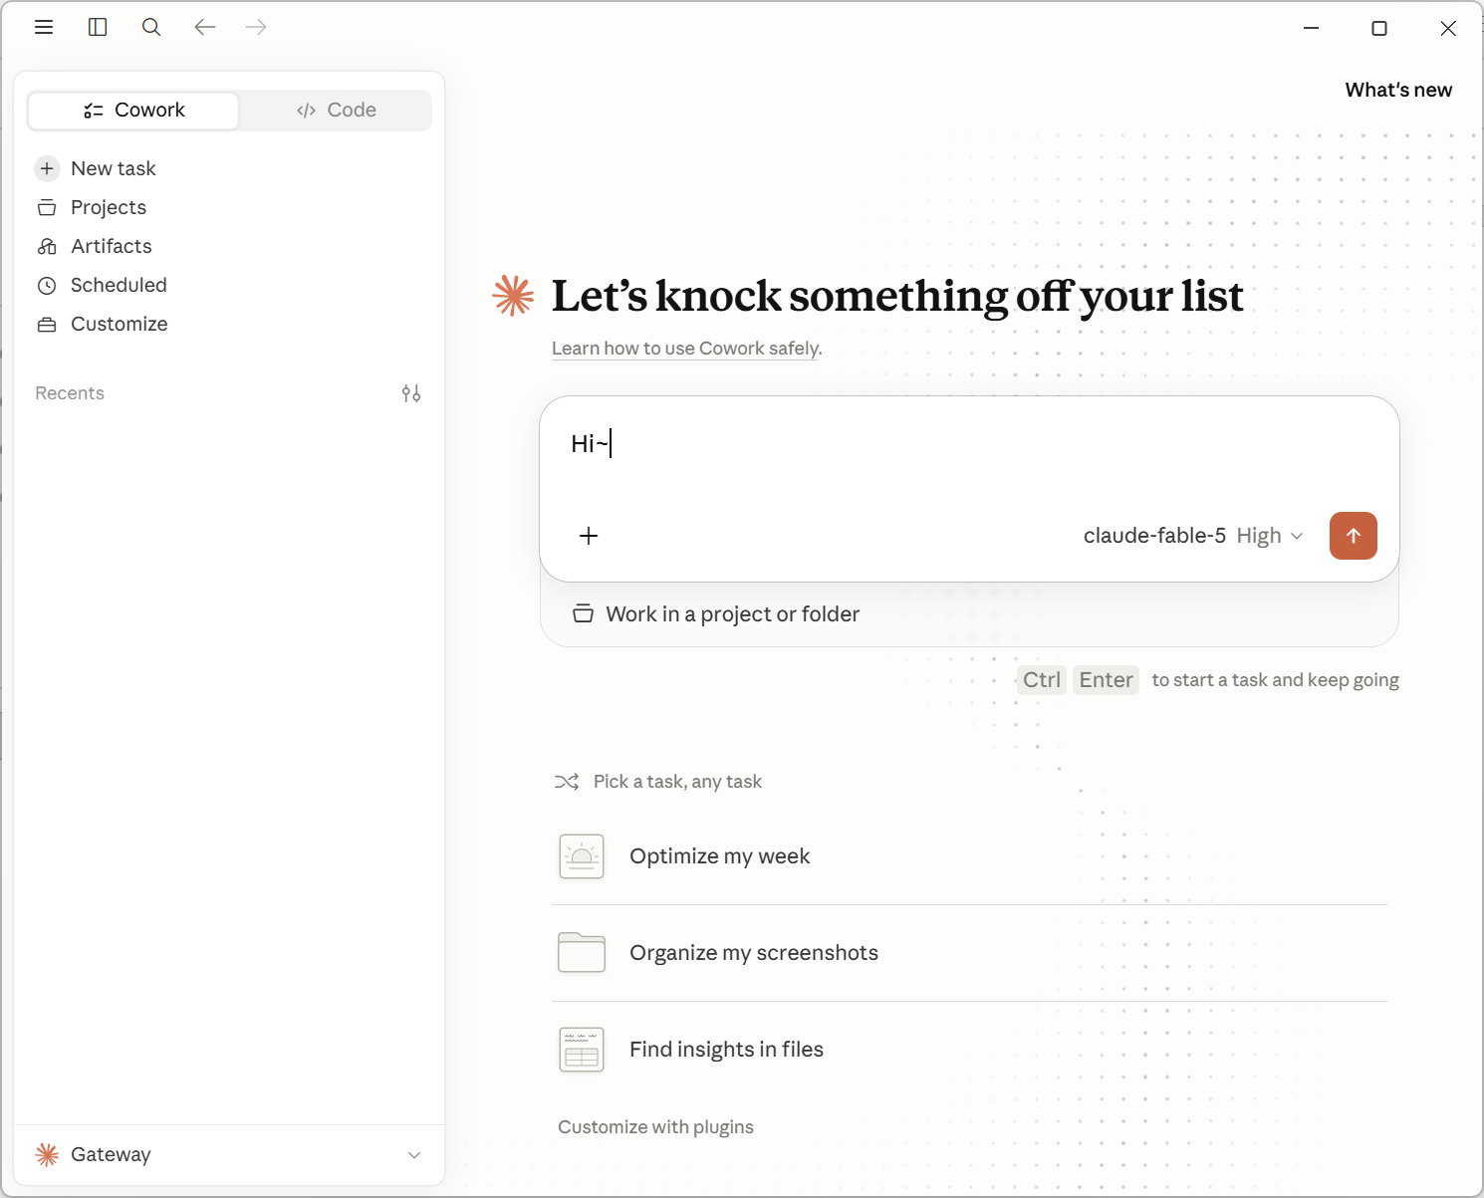The width and height of the screenshot is (1484, 1198).
Task: Expand the Gateway account menu
Action: [x=229, y=1155]
